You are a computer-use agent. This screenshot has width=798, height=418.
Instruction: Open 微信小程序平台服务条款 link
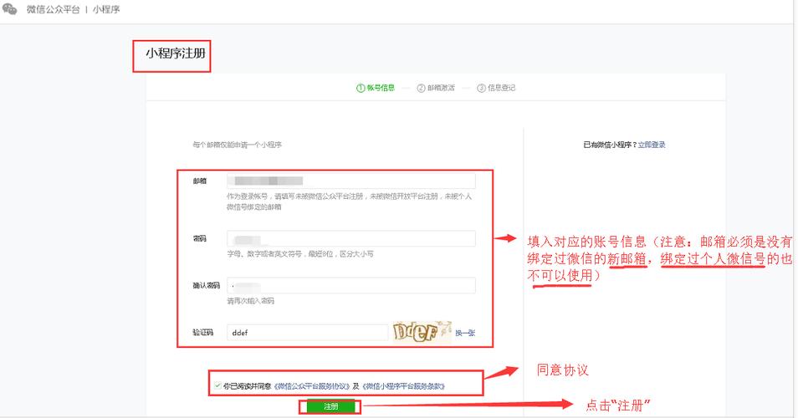coord(403,386)
